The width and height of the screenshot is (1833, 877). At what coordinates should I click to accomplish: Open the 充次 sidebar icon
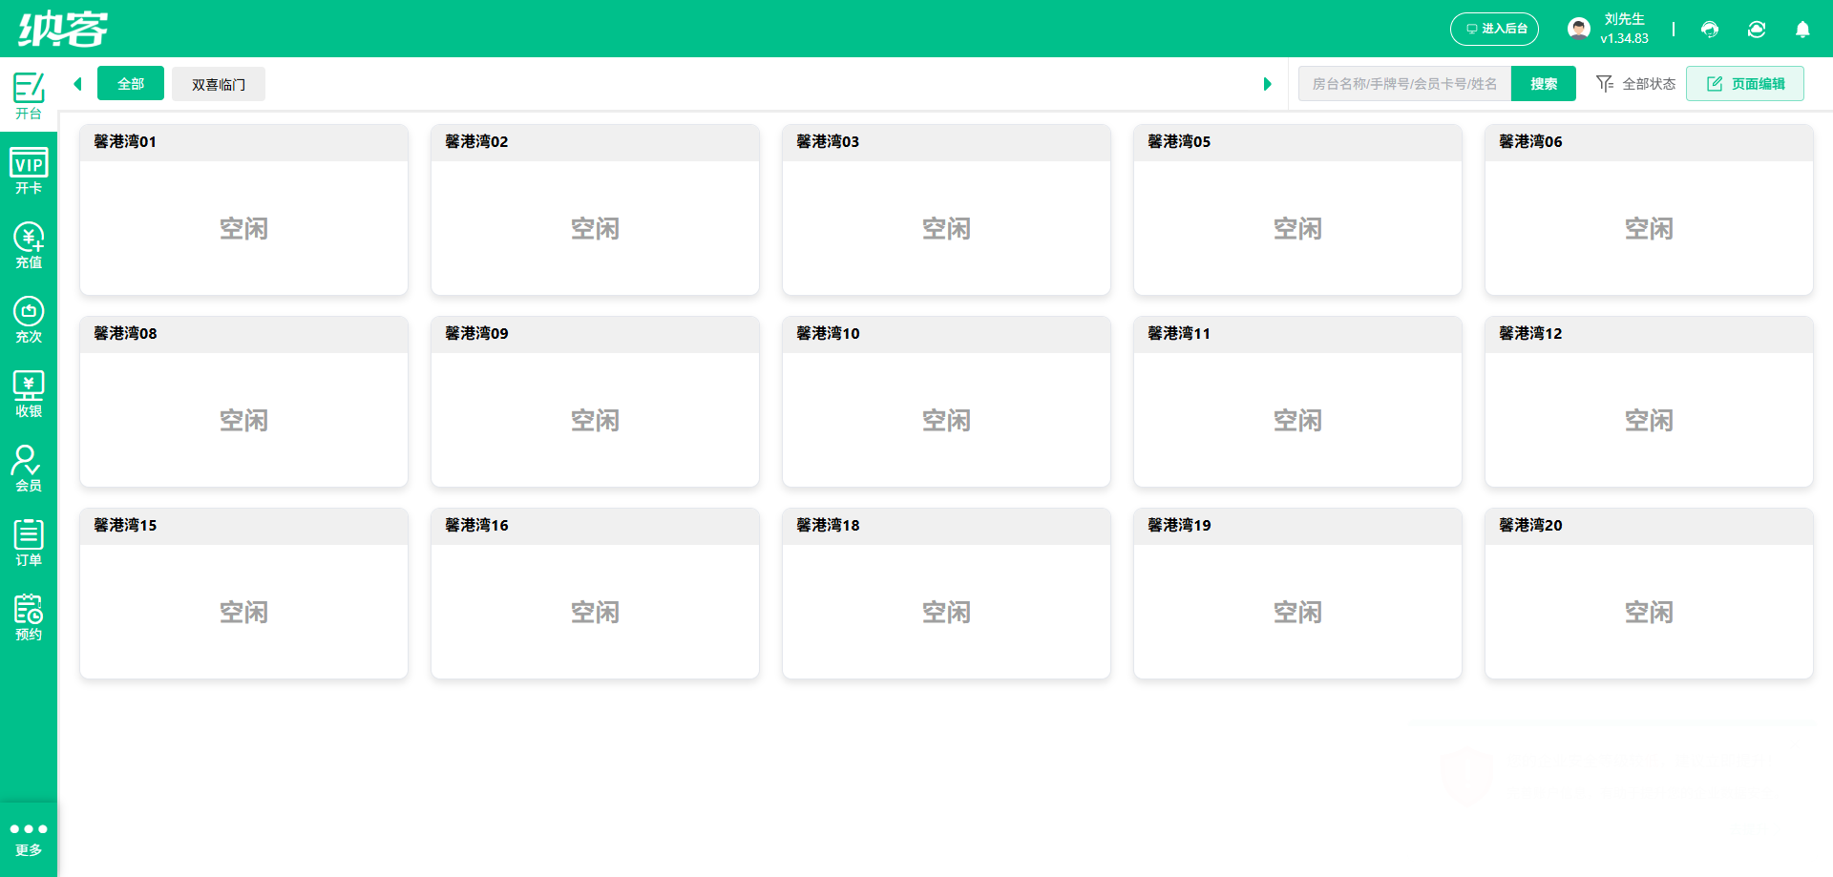(29, 319)
